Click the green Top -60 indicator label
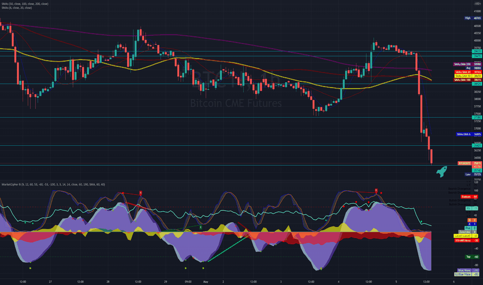483x285 pixels. click(472, 256)
